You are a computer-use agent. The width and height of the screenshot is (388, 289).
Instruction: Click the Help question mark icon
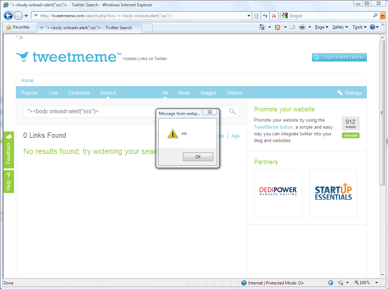tap(373, 27)
